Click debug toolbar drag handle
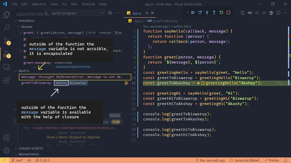 pos(188,12)
